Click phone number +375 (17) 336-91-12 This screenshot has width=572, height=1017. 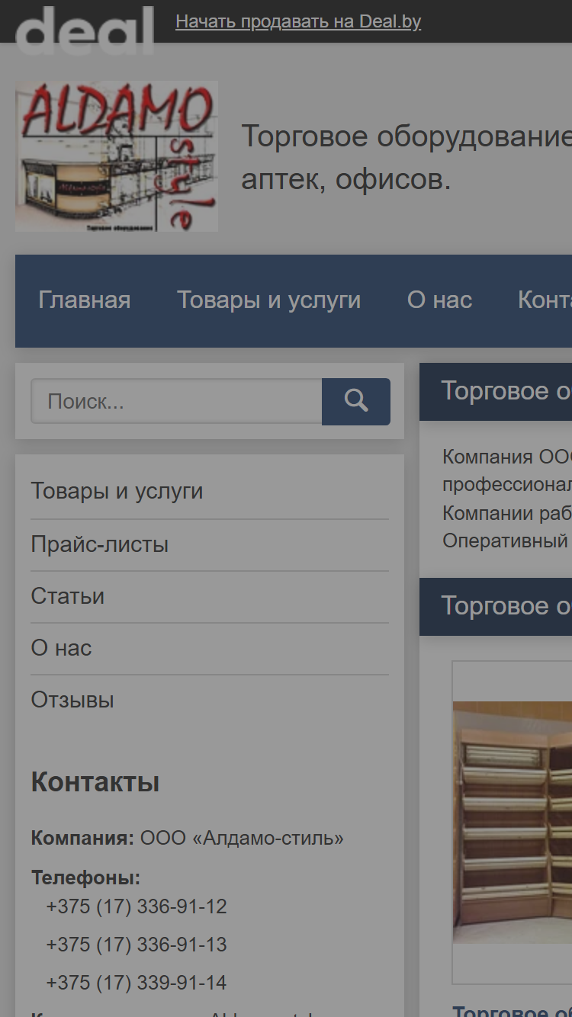137,906
